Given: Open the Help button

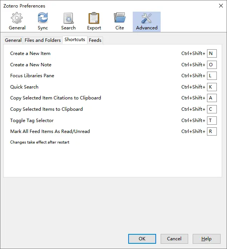Looking at the screenshot, I should point(207,239).
